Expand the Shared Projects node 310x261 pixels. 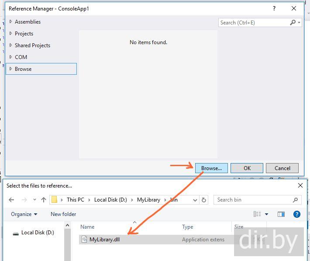pos(10,45)
